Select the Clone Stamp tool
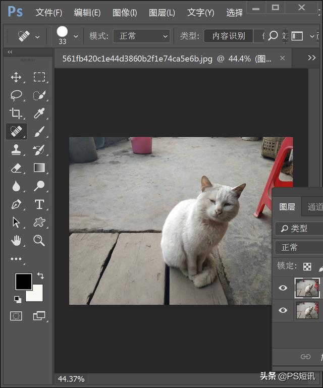This screenshot has height=388, width=323. (x=16, y=149)
